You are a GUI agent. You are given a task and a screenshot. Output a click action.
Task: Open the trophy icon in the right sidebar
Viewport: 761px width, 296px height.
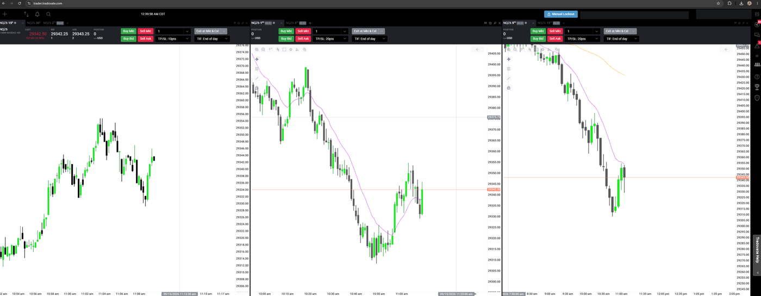pos(757,87)
